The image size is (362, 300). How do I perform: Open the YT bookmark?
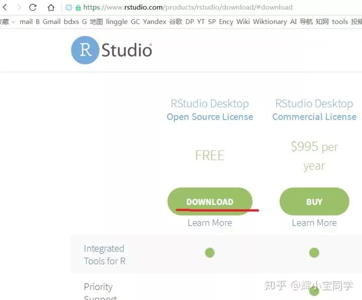pos(201,22)
